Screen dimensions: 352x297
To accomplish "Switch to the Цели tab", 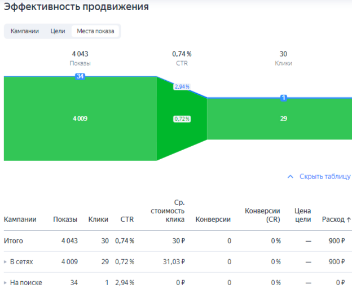I will (58, 31).
